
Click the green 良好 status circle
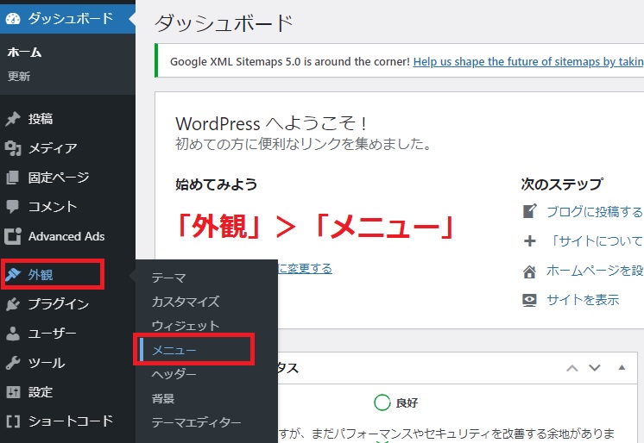[382, 402]
